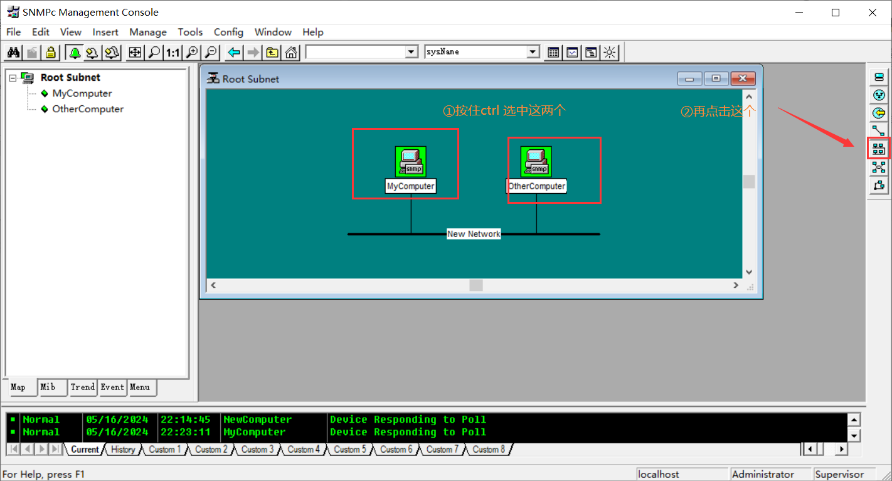Click the insert link line icon
The height and width of the screenshot is (481, 892).
[x=879, y=131]
